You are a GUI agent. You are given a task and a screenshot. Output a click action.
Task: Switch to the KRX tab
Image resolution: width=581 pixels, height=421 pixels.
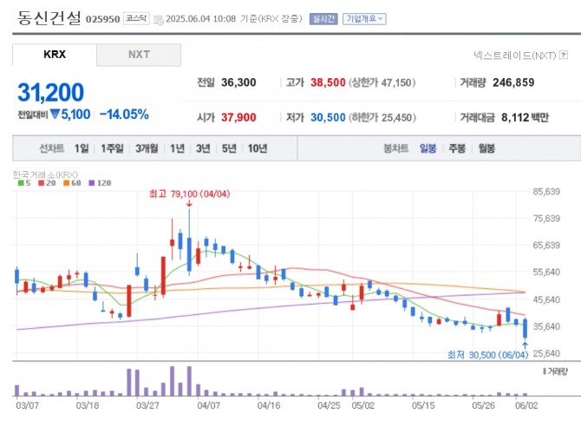[54, 55]
